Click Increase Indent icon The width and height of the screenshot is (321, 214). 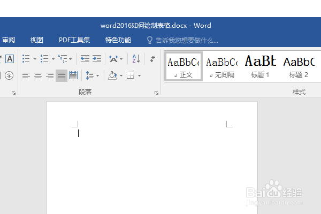97,59
